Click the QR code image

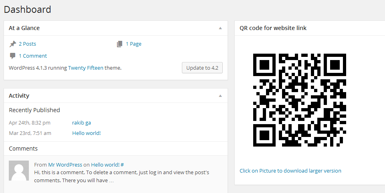300,100
